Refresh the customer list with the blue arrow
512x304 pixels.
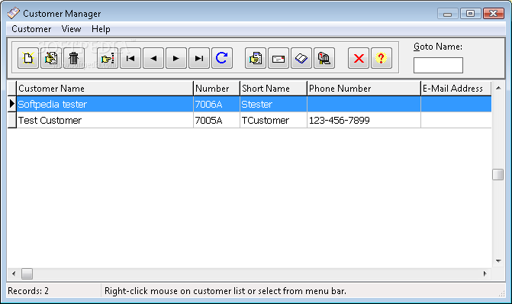(222, 58)
